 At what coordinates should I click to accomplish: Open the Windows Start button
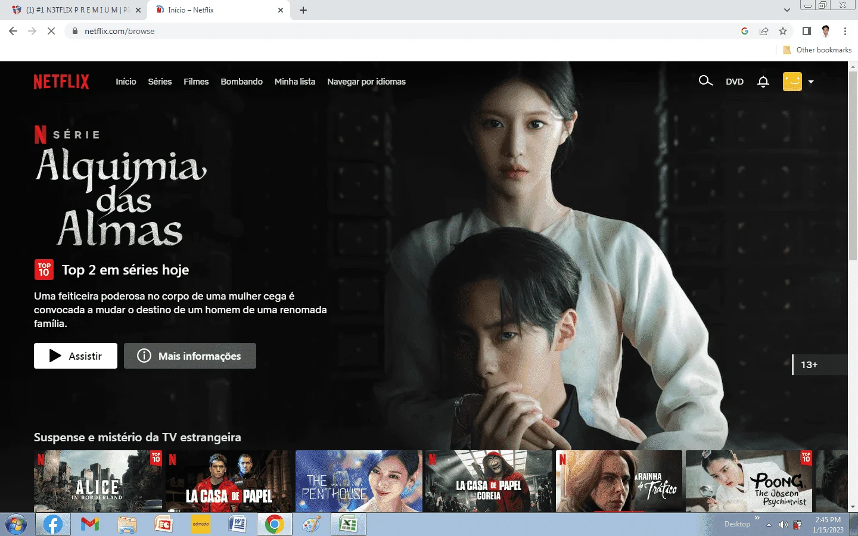coord(15,525)
